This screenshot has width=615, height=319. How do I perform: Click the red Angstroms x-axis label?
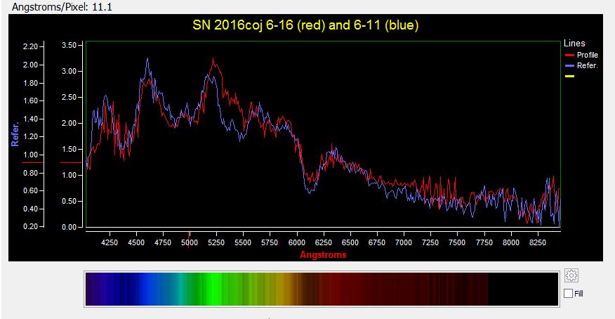pos(323,255)
